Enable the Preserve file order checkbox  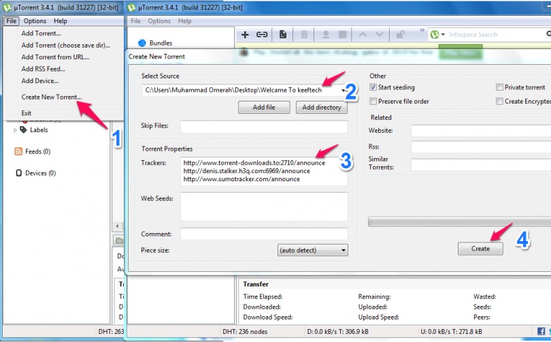[x=373, y=102]
